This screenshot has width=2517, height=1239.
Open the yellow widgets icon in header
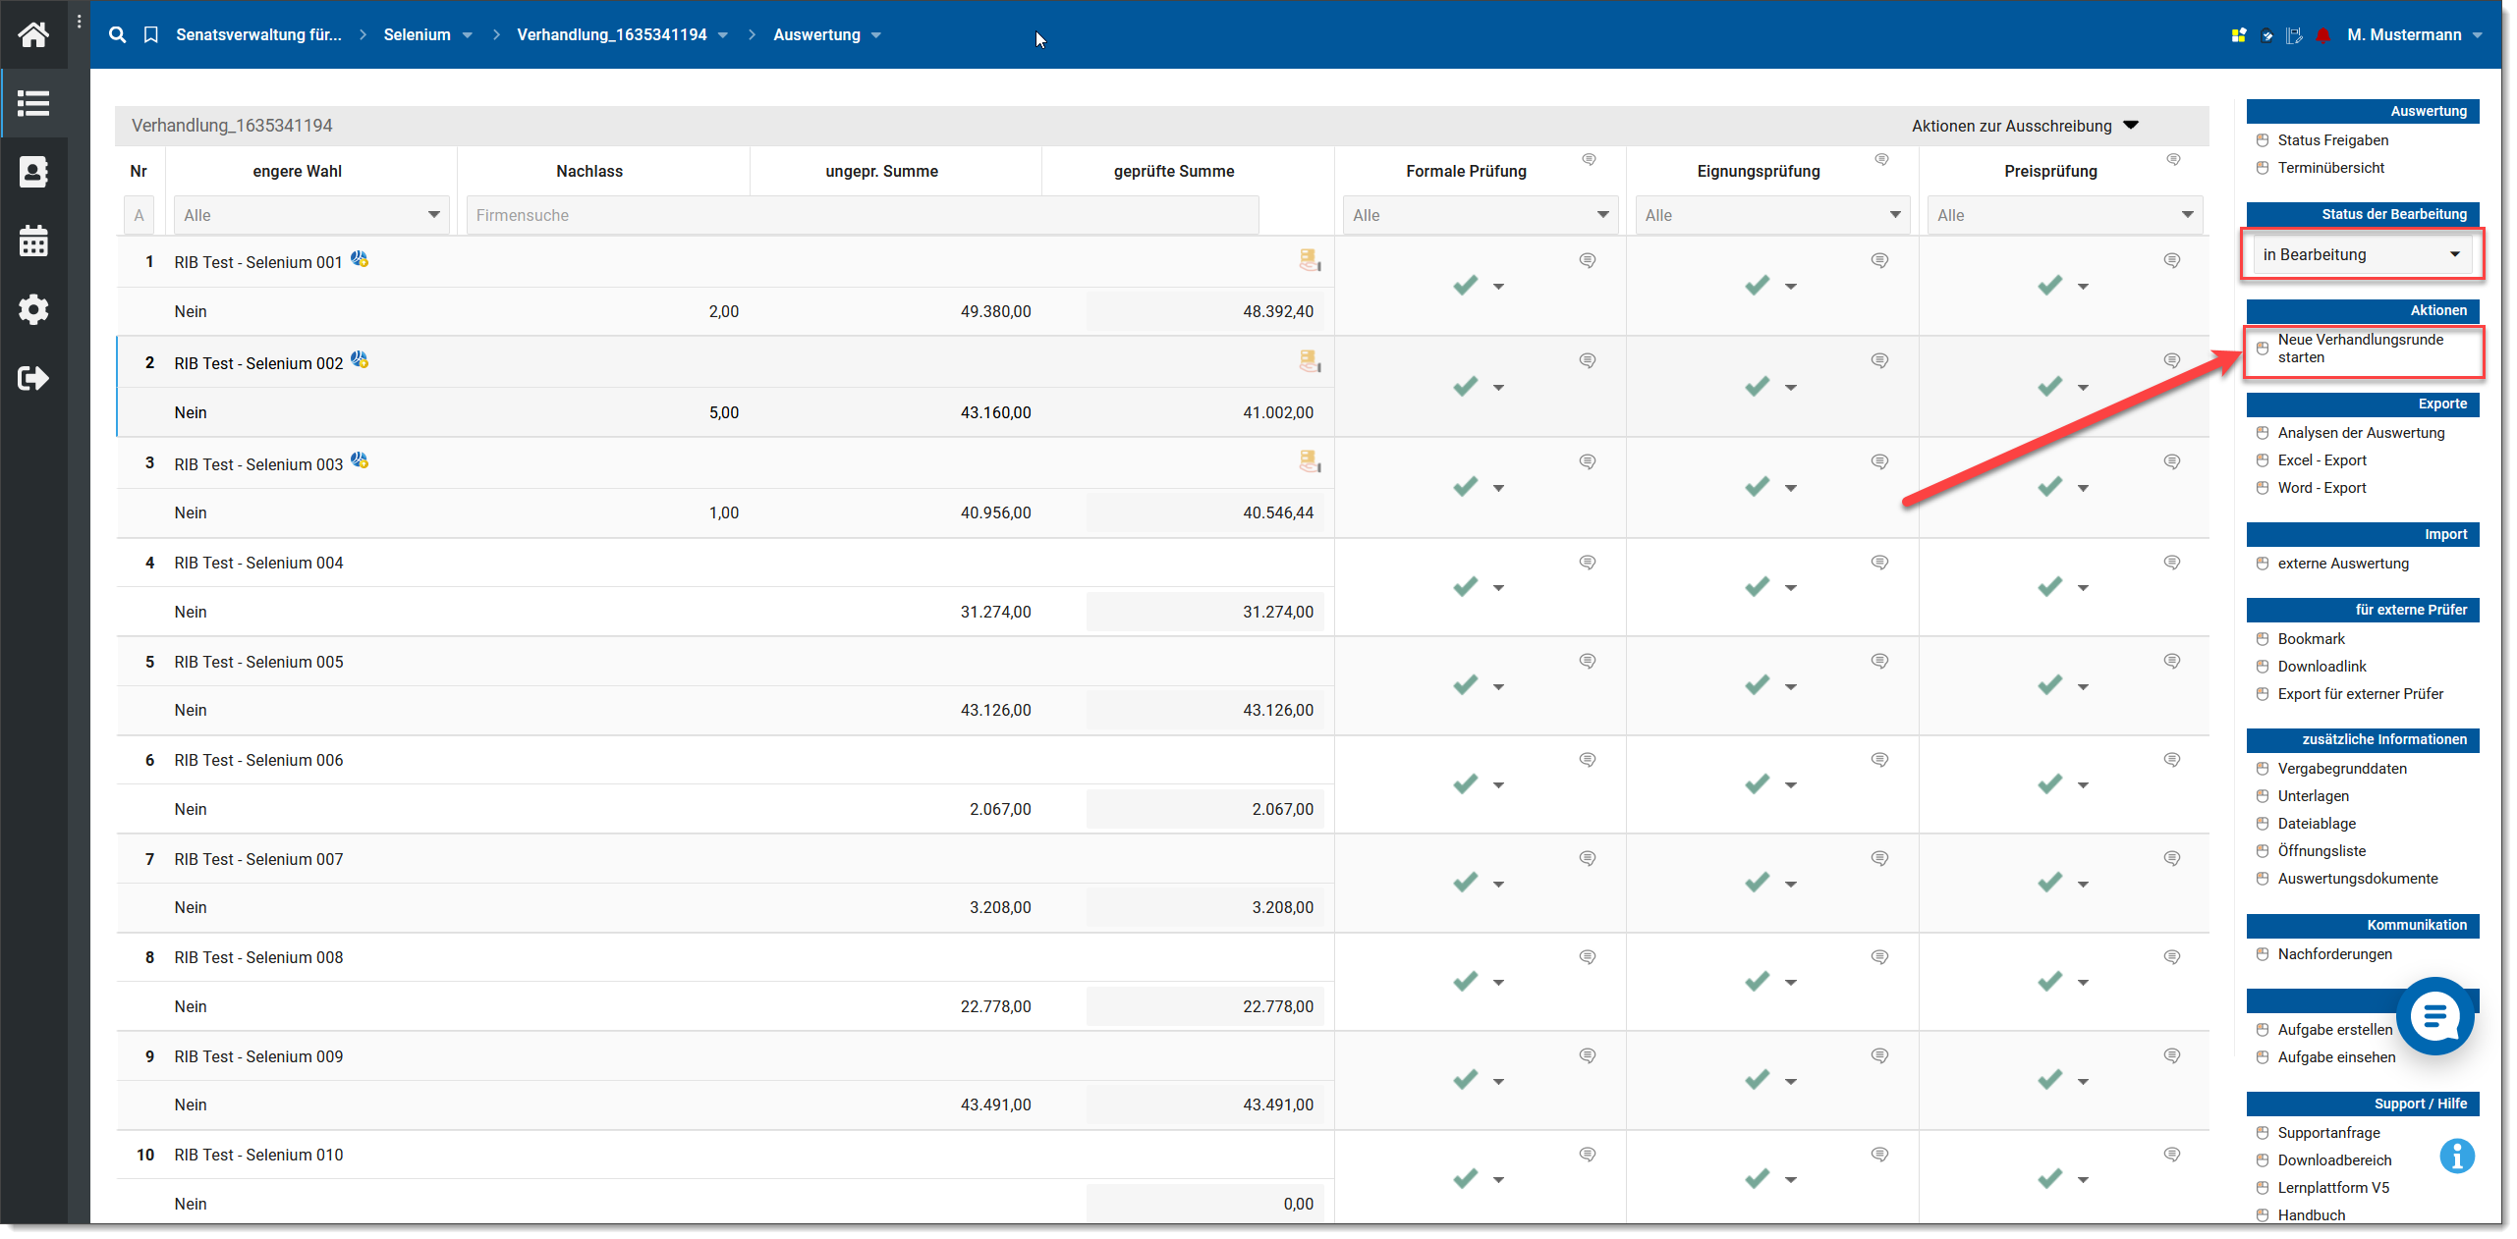2239,35
